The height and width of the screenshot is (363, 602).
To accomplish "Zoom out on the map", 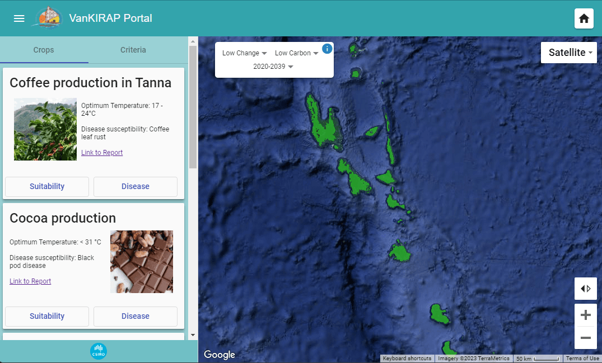I will pos(586,338).
